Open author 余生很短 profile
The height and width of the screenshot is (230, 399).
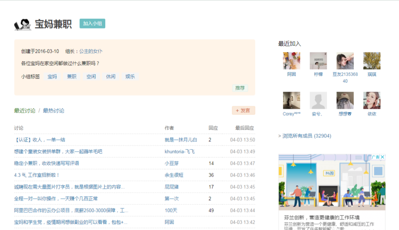[x=174, y=175]
